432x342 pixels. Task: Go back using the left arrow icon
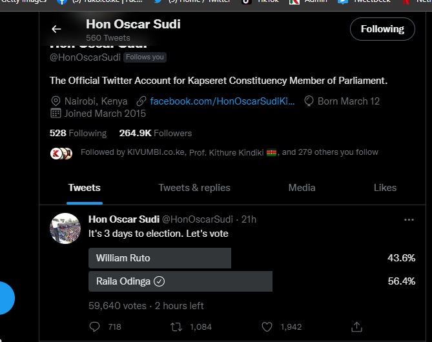pyautogui.click(x=56, y=29)
